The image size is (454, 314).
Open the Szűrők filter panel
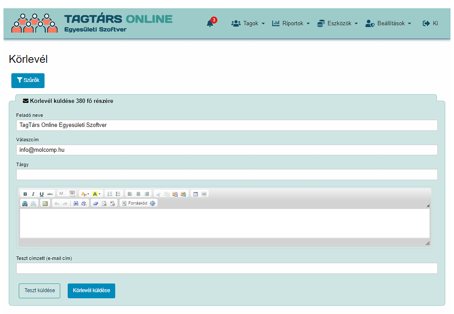[28, 80]
